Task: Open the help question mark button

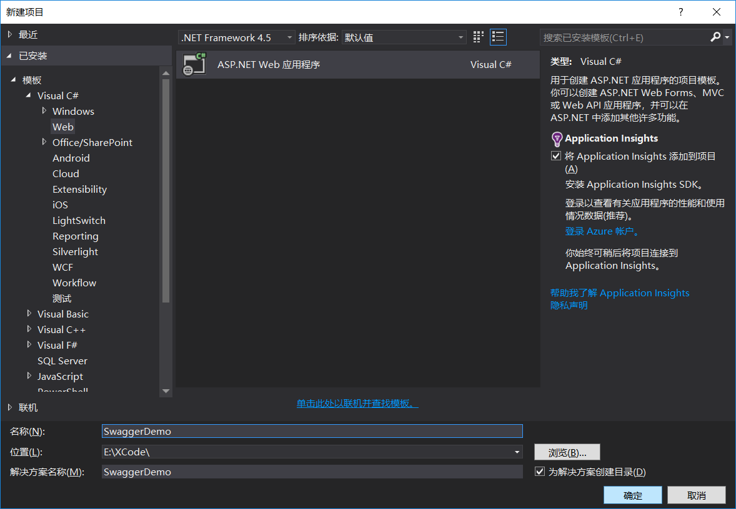Action: 680,12
